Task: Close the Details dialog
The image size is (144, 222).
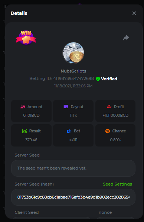Action: (134, 13)
